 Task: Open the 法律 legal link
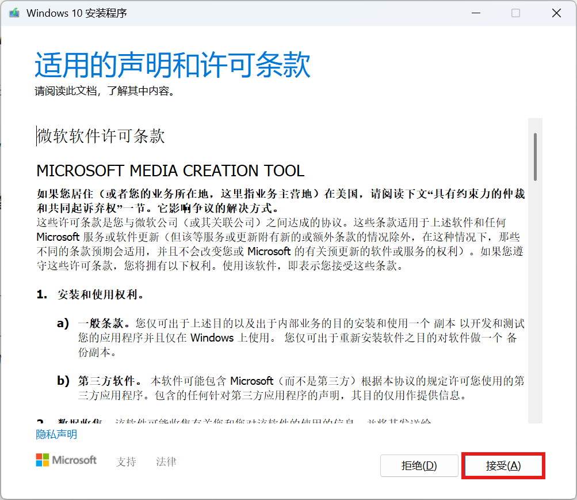(x=166, y=461)
